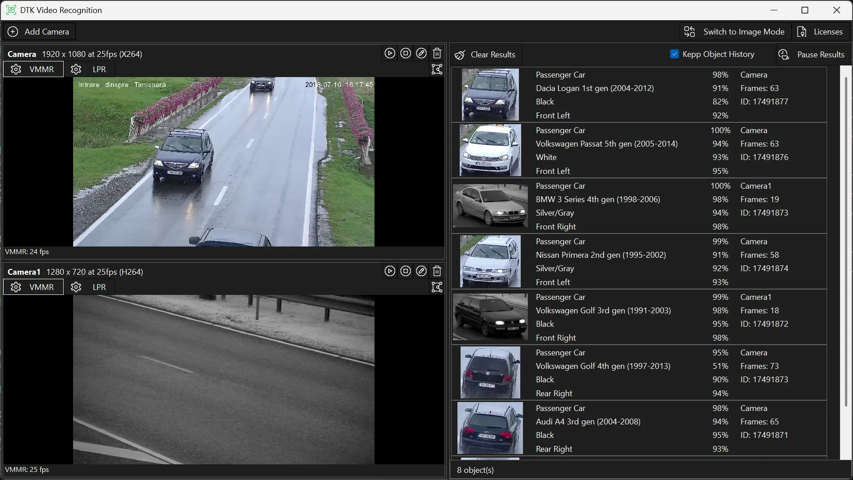The width and height of the screenshot is (853, 480).
Task: Open the Camera1 detection zone editor icon
Action: pyautogui.click(x=437, y=287)
